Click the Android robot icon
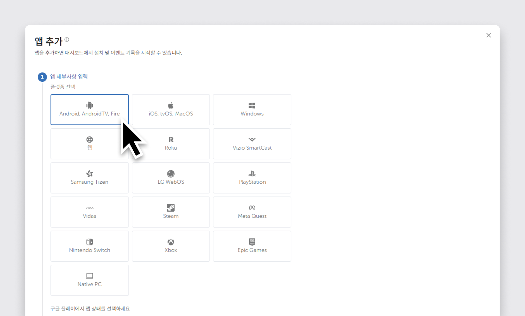The height and width of the screenshot is (316, 525). (89, 105)
